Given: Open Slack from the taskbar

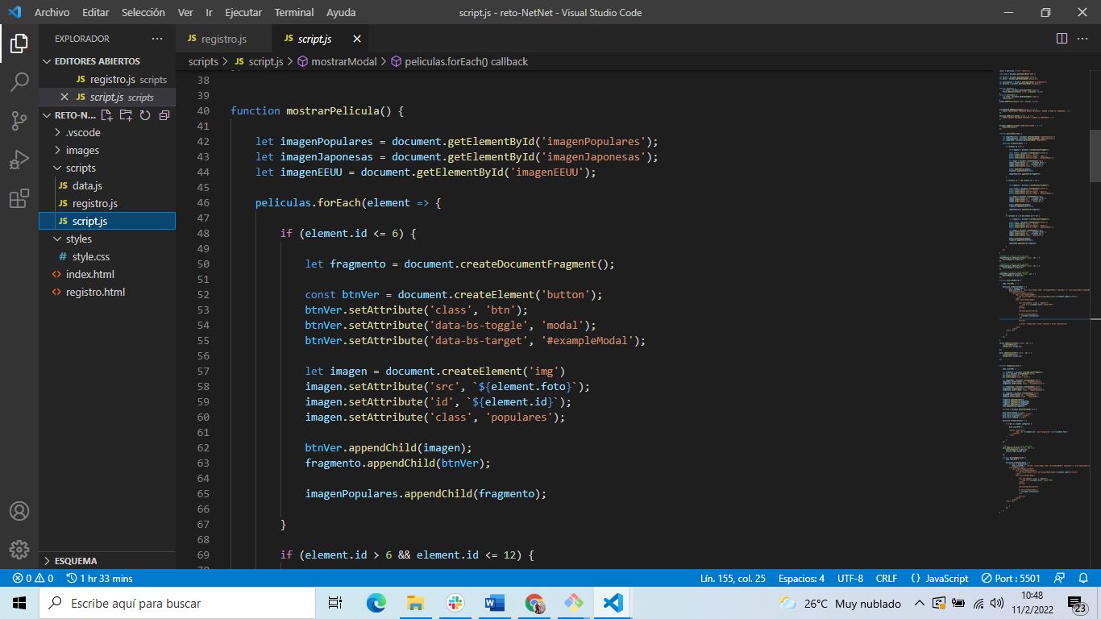Looking at the screenshot, I should point(455,603).
